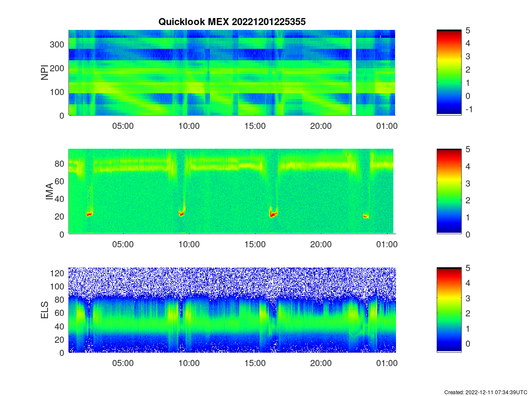Click the IMA y-axis label

[x=49, y=192]
